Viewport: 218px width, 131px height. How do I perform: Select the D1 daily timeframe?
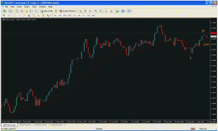click(84, 16)
